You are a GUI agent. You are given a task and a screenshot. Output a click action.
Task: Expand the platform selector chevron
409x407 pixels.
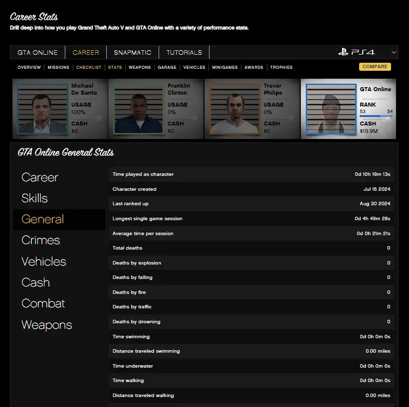(x=394, y=52)
